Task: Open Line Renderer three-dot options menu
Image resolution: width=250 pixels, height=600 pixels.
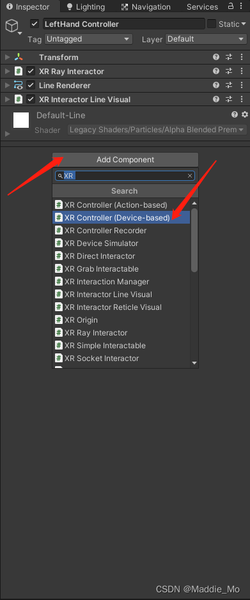Action: [242, 86]
